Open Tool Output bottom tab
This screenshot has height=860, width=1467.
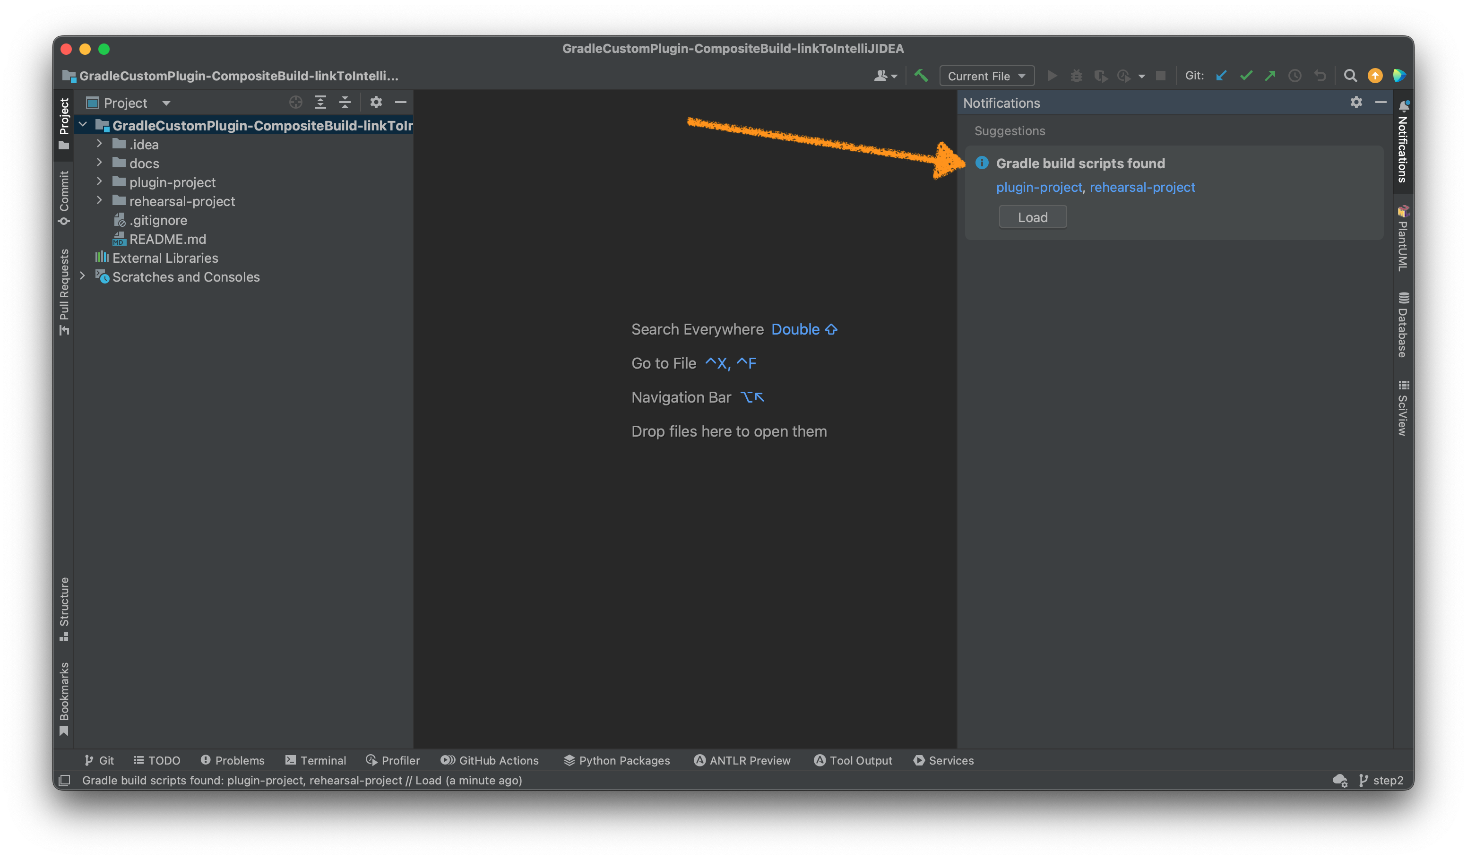(853, 760)
